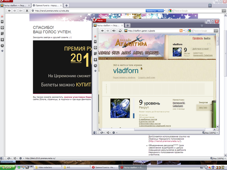Click the search magnifier in the front Google box
The height and width of the screenshot is (170, 227).
tap(216, 31)
